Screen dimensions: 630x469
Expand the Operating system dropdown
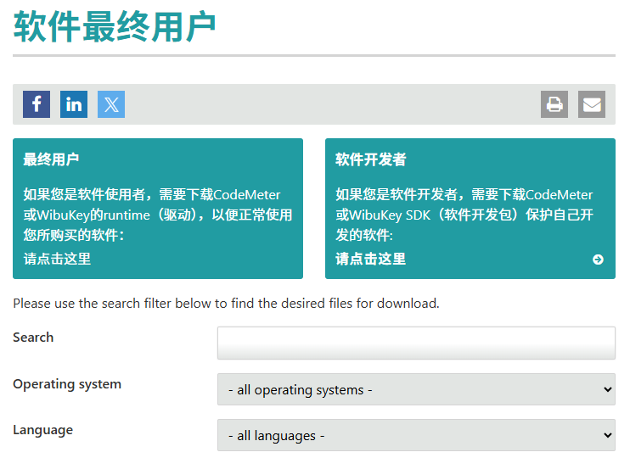pyautogui.click(x=416, y=389)
